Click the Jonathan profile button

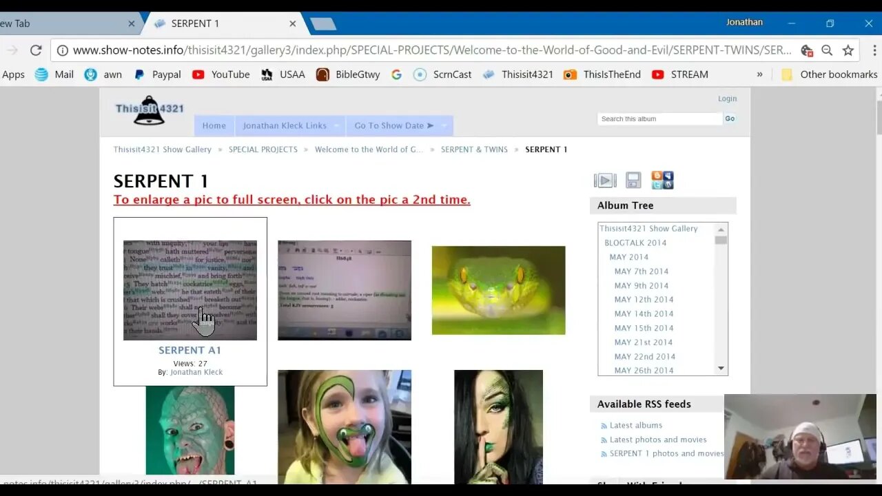(744, 22)
